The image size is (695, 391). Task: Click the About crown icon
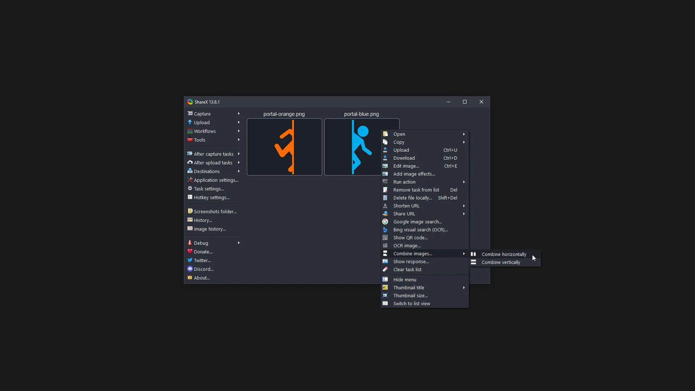point(190,278)
